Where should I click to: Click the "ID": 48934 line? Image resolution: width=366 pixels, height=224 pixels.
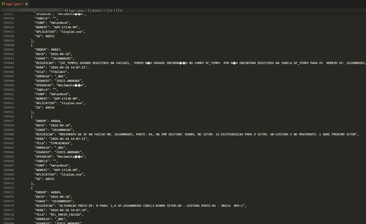pyautogui.click(x=45, y=108)
